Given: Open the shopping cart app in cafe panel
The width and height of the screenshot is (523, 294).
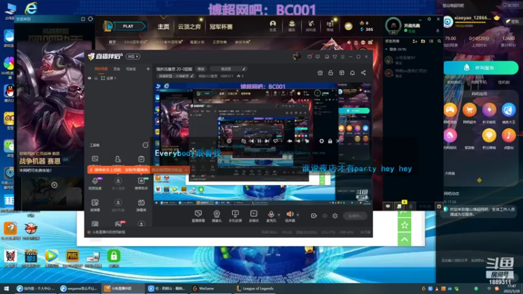Looking at the screenshot, I should pos(469,110).
